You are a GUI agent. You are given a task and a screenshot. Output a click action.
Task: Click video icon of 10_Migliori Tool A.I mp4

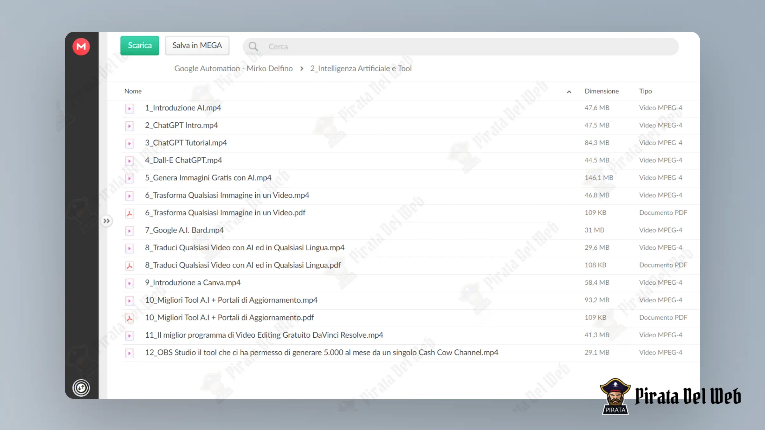click(129, 301)
